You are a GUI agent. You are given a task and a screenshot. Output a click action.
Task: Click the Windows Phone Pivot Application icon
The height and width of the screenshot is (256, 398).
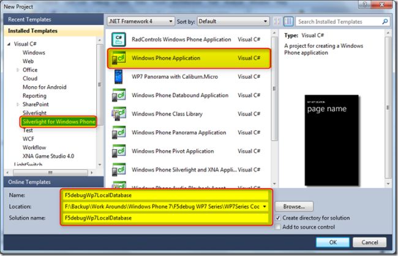(x=119, y=151)
